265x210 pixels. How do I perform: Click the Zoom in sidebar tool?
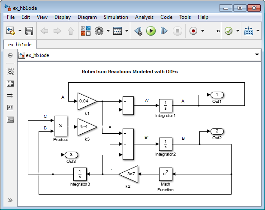[10, 72]
